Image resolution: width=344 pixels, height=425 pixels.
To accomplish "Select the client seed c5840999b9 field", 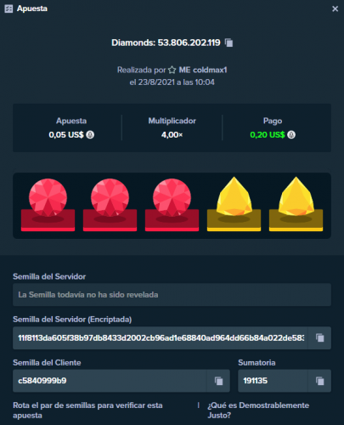I will (x=110, y=381).
